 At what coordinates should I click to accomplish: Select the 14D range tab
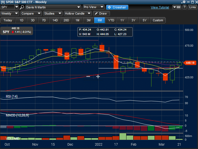[x=55, y=20]
